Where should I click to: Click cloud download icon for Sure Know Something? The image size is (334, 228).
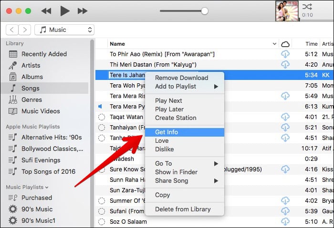click(x=285, y=169)
